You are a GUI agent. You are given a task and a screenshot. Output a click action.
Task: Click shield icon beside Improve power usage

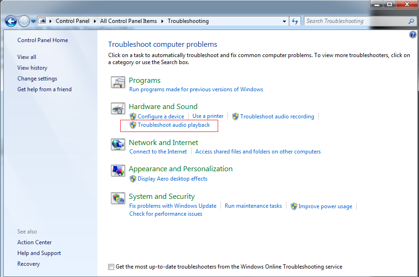click(294, 206)
